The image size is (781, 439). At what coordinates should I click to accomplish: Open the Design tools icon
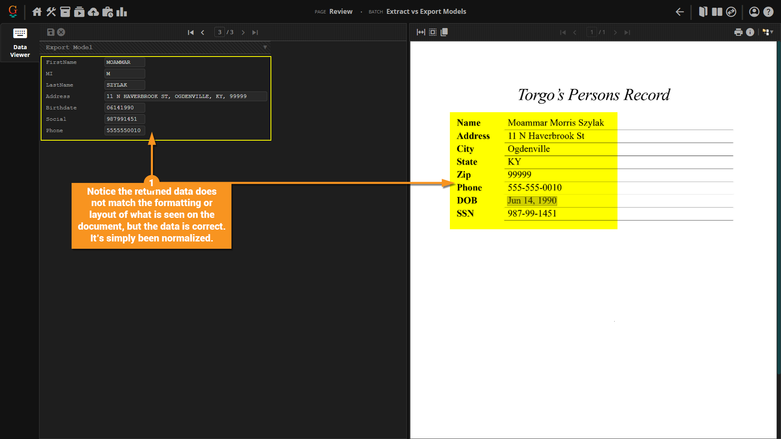point(51,12)
